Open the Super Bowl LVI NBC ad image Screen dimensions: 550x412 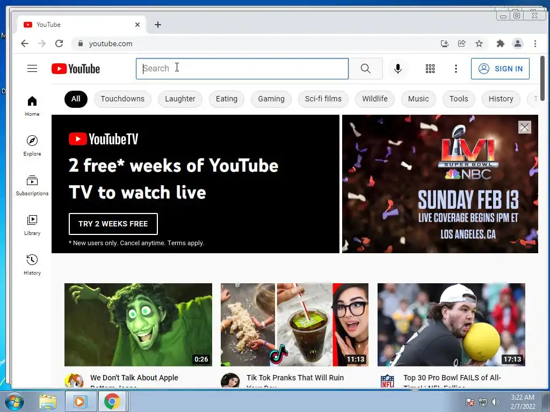tap(440, 184)
